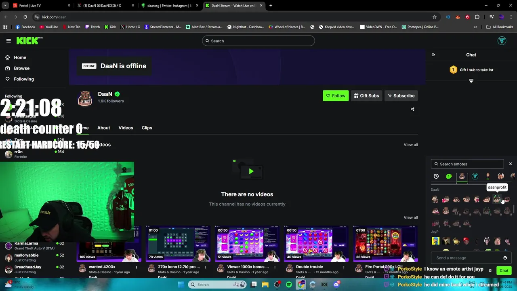This screenshot has width=517, height=291.
Task: Pick the daanprofit emote
Action: 497,199
